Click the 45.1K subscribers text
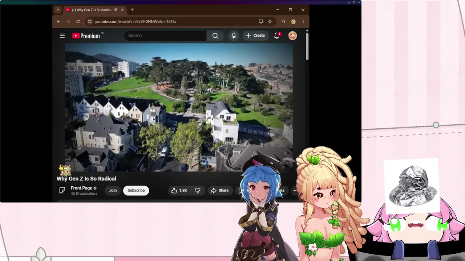 tap(84, 194)
